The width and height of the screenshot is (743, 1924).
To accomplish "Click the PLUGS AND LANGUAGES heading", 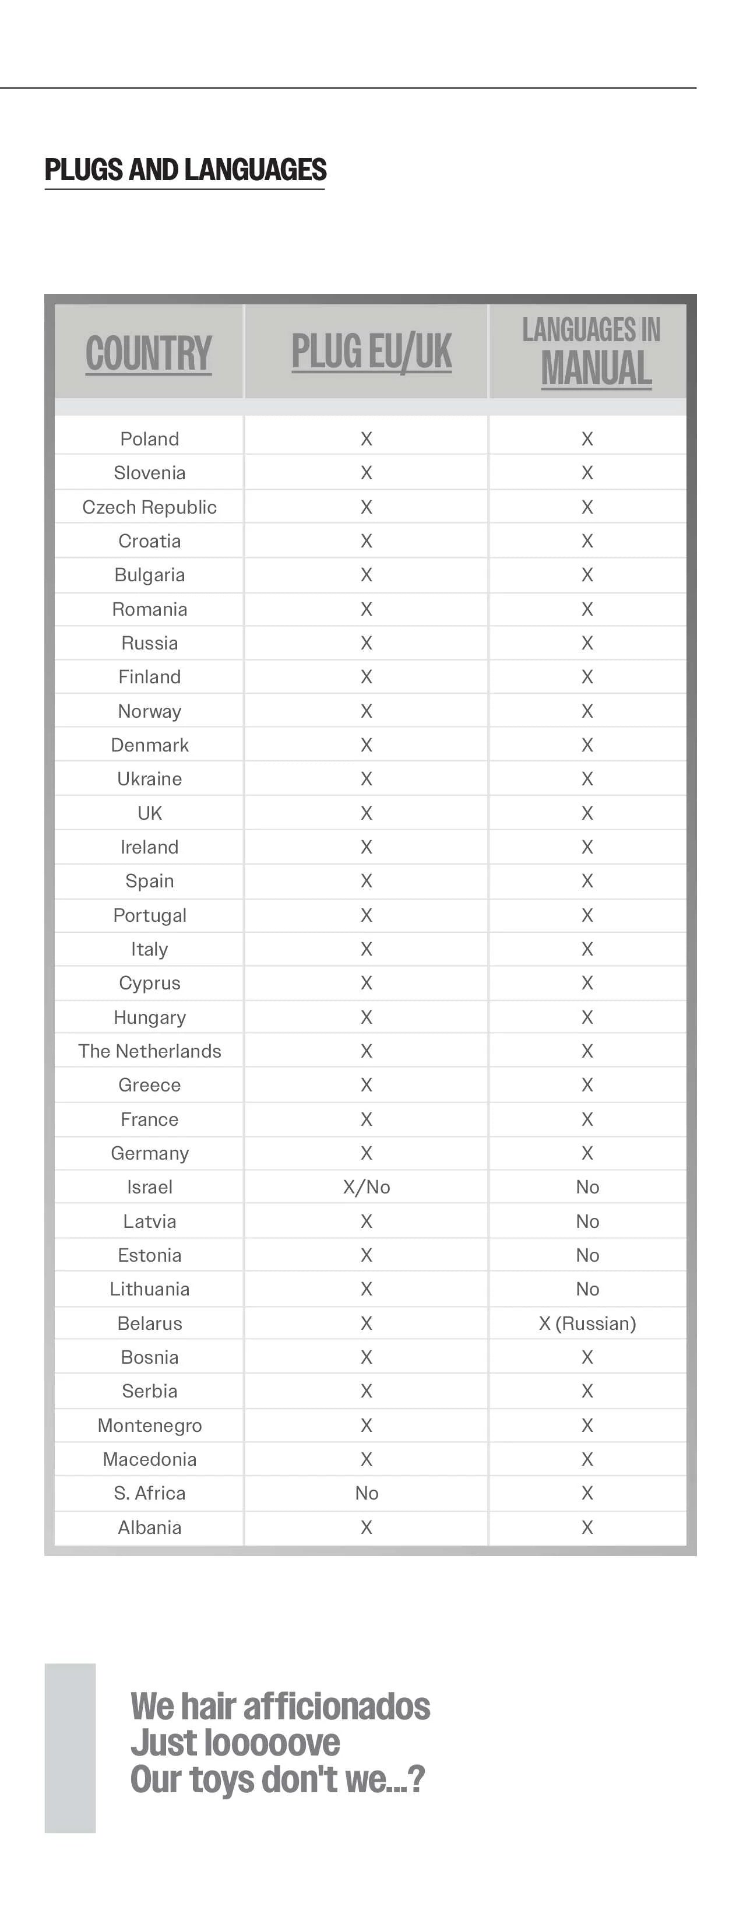I will [x=185, y=170].
